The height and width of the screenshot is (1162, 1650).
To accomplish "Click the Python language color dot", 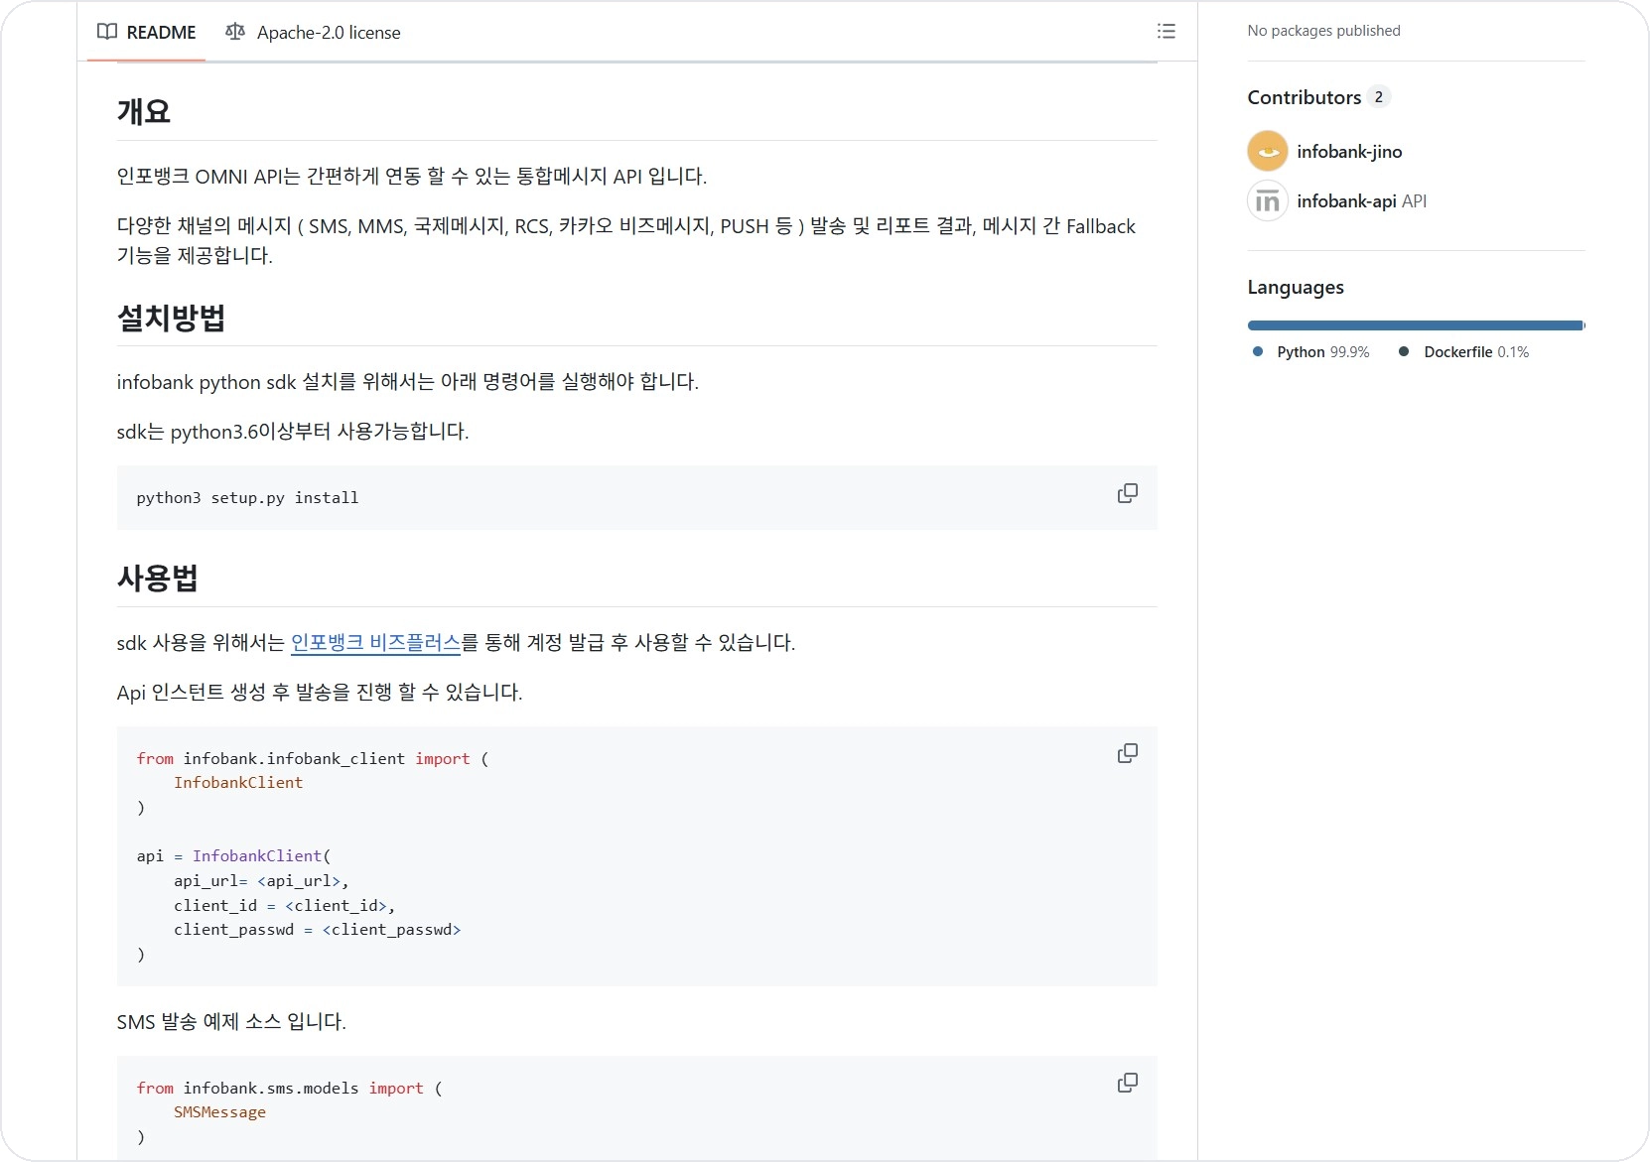I will 1258,351.
